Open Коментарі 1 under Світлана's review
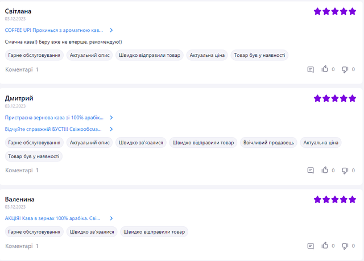The height and width of the screenshot is (261, 364). click(22, 69)
